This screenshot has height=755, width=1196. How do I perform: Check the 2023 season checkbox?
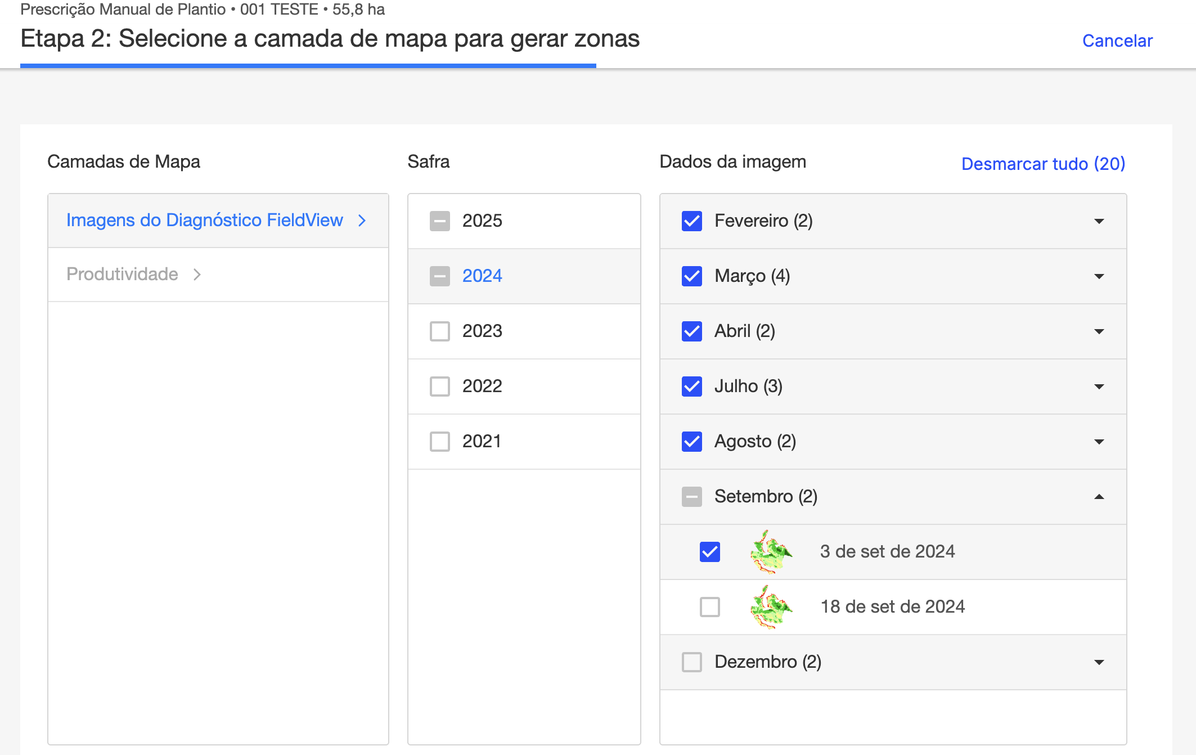coord(439,331)
